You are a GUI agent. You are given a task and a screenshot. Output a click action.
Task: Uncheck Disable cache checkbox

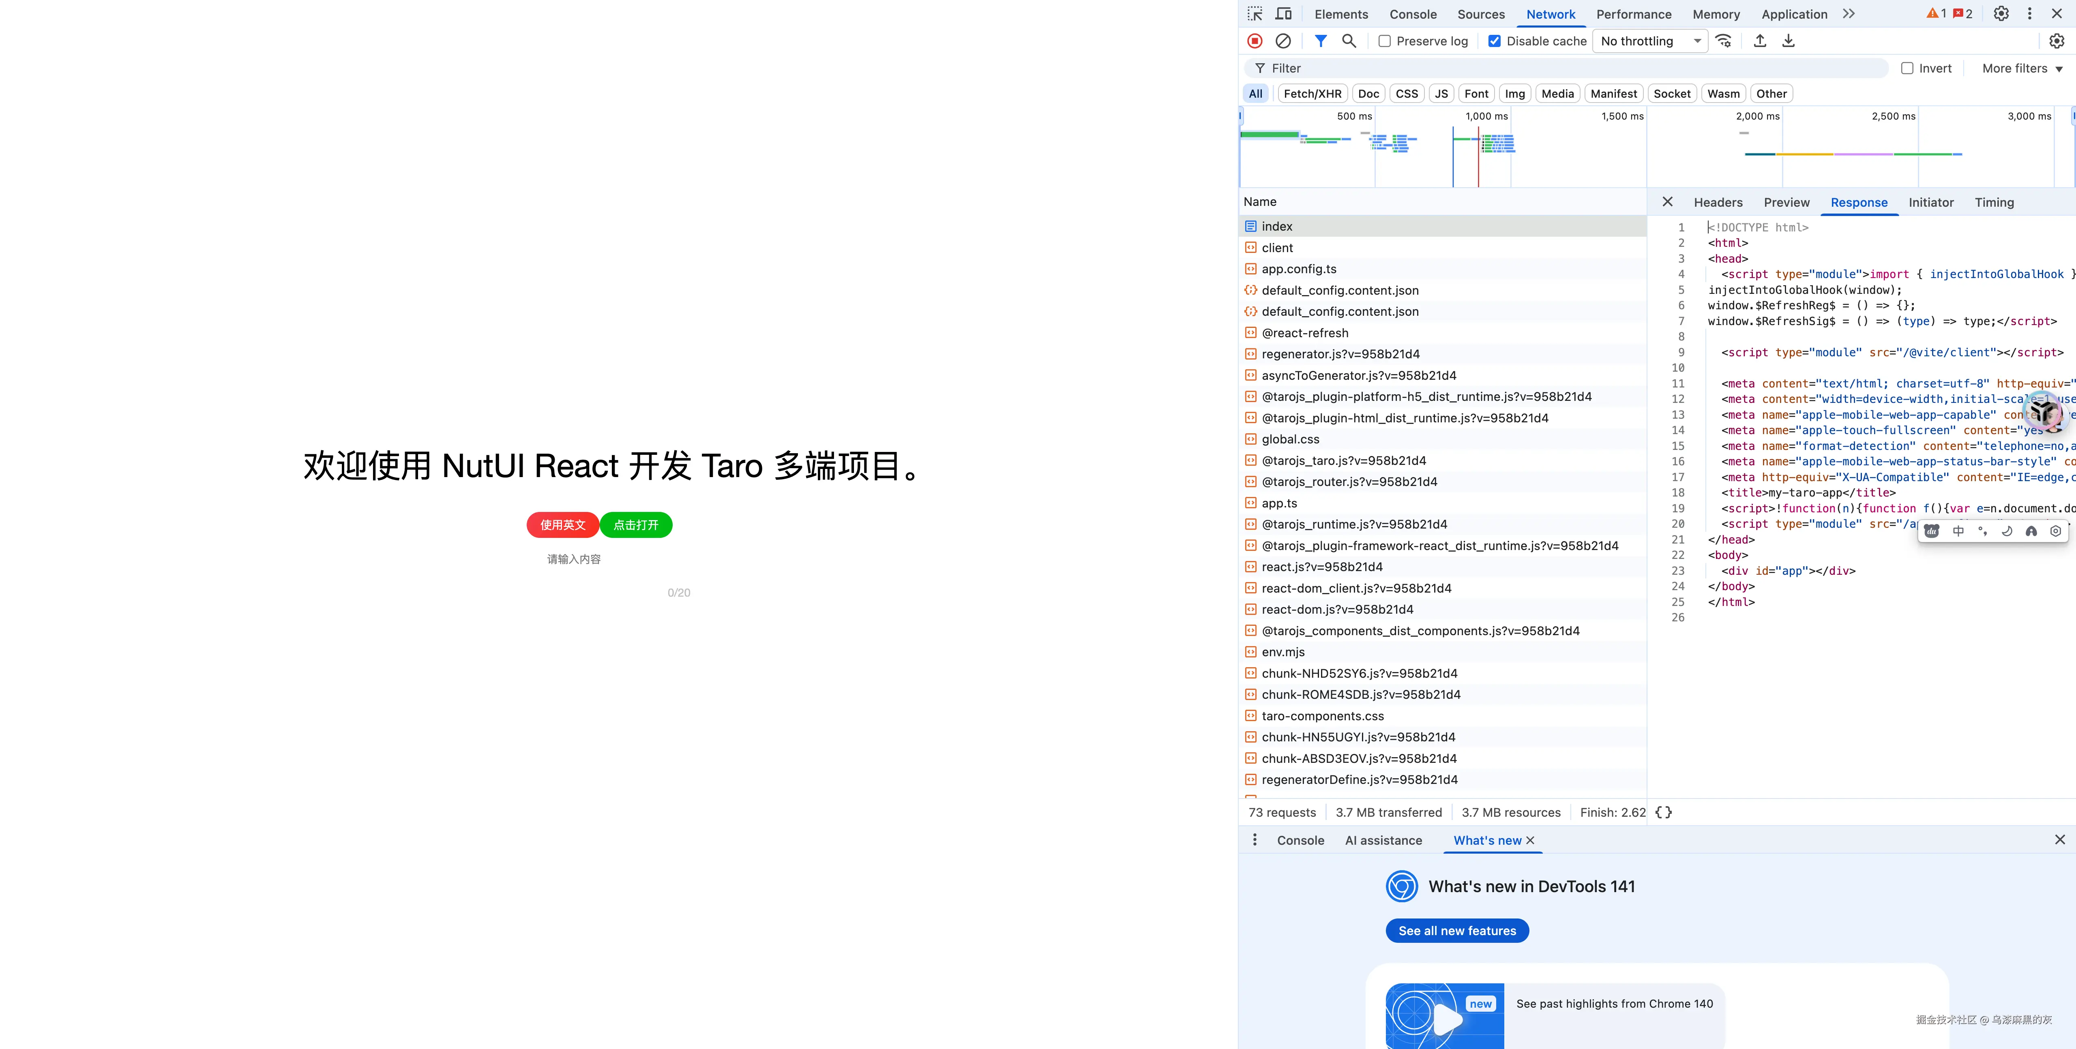(x=1494, y=41)
